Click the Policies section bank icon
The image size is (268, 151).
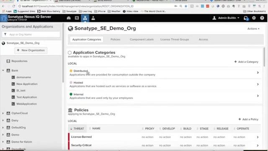pyautogui.click(x=70, y=110)
